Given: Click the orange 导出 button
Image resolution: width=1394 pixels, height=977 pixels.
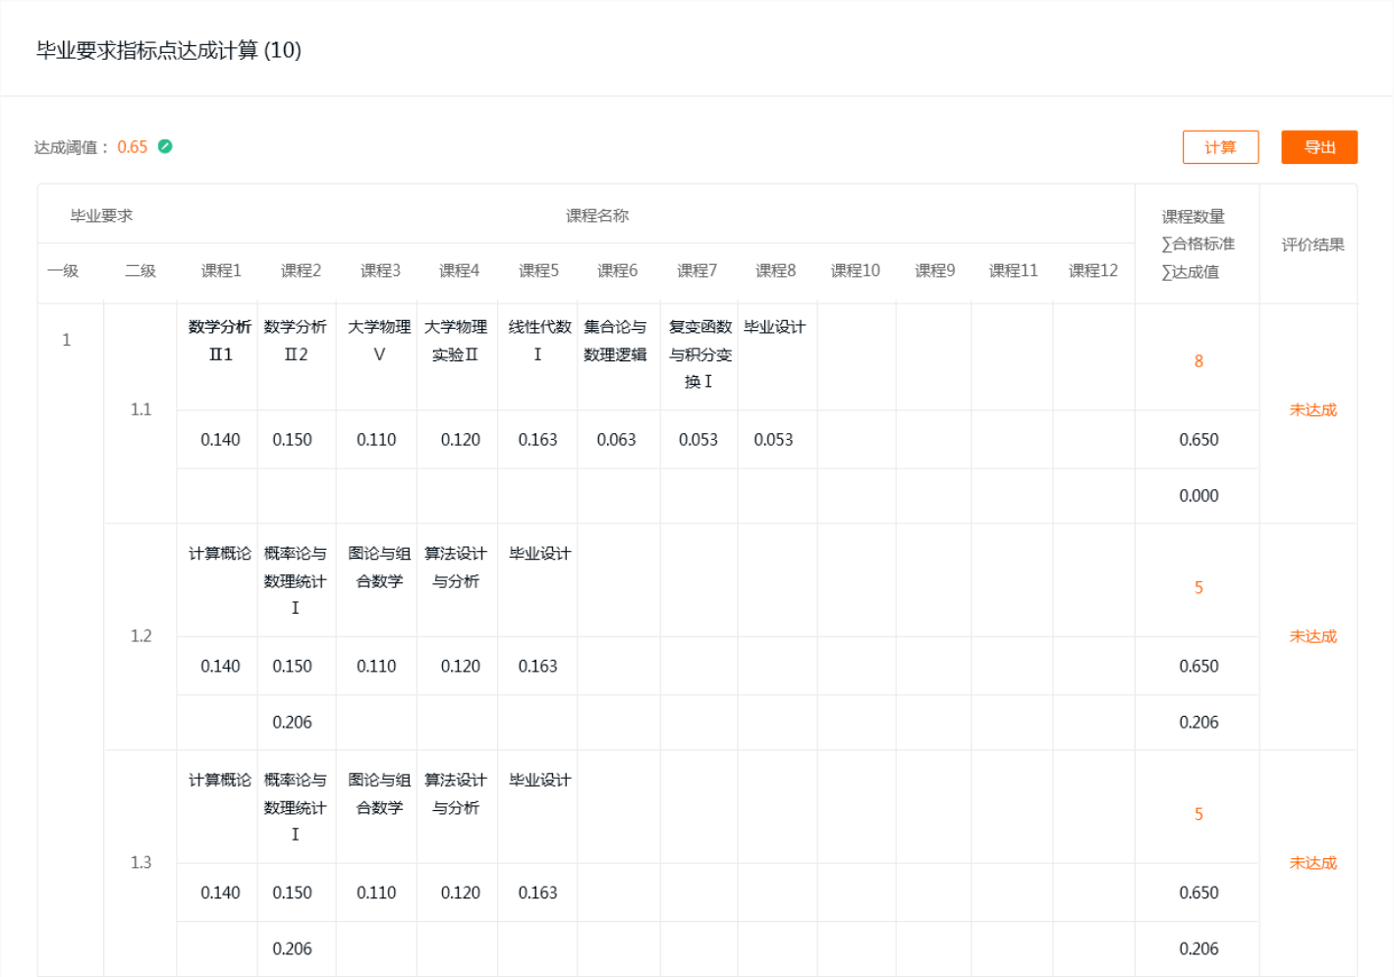Looking at the screenshot, I should pyautogui.click(x=1319, y=147).
